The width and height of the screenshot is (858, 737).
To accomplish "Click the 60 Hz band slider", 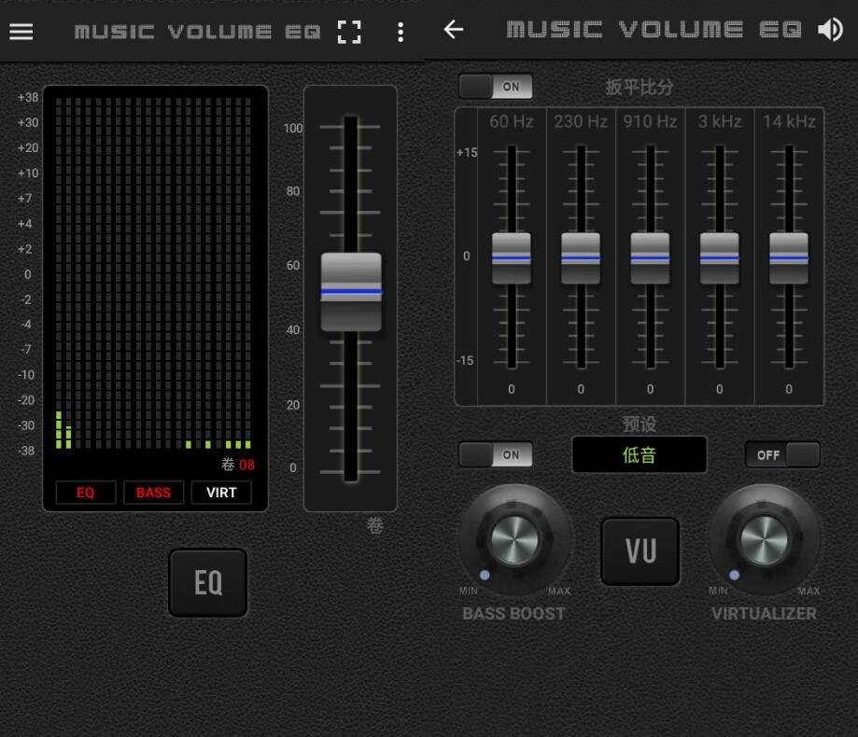I will (512, 258).
